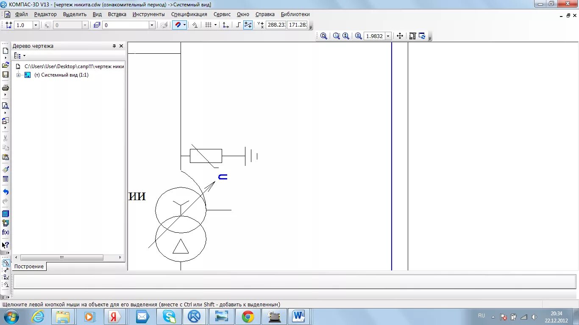Select the drawing file path tree item
The width and height of the screenshot is (579, 325).
point(74,66)
